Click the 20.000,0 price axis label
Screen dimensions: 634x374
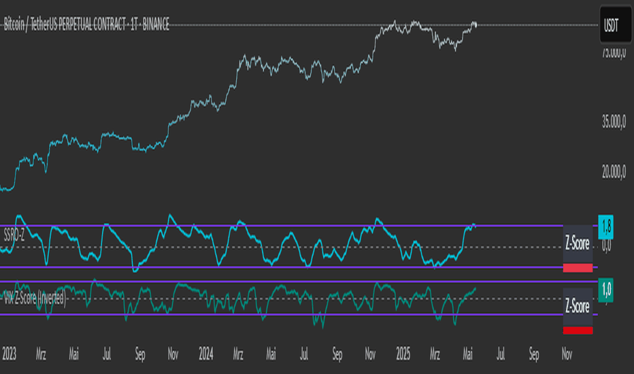[614, 172]
